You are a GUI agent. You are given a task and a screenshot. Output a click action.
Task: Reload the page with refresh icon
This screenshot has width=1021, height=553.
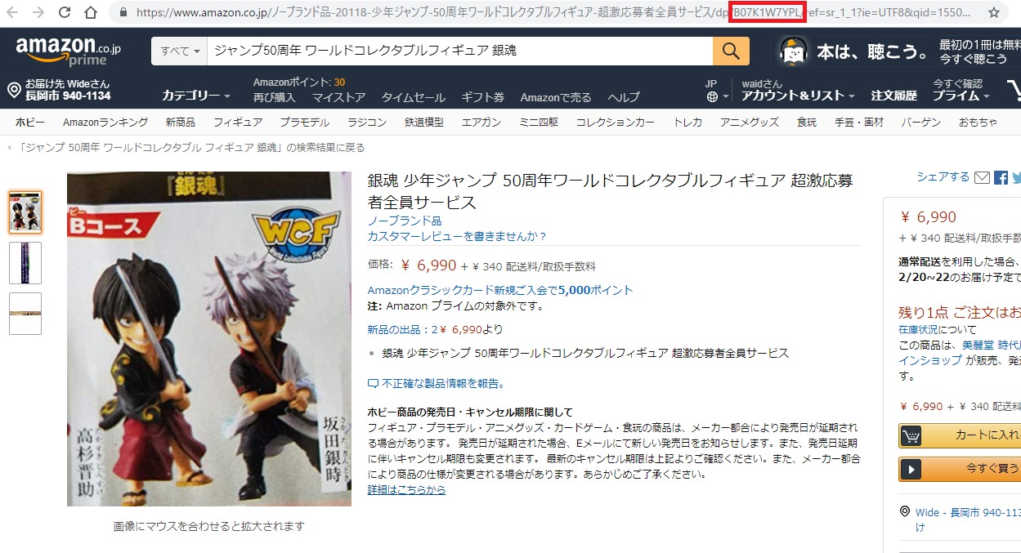[65, 12]
